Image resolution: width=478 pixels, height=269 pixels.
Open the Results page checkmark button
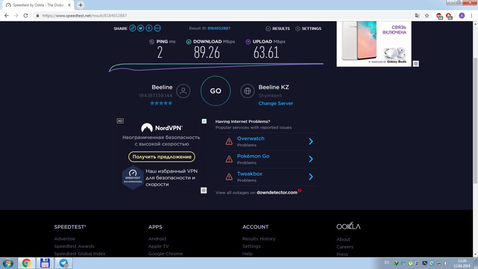(277, 28)
